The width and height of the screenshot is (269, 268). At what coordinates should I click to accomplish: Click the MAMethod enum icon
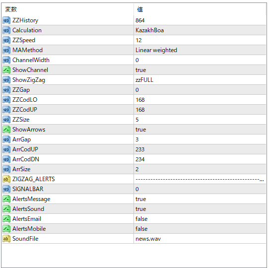point(6,50)
